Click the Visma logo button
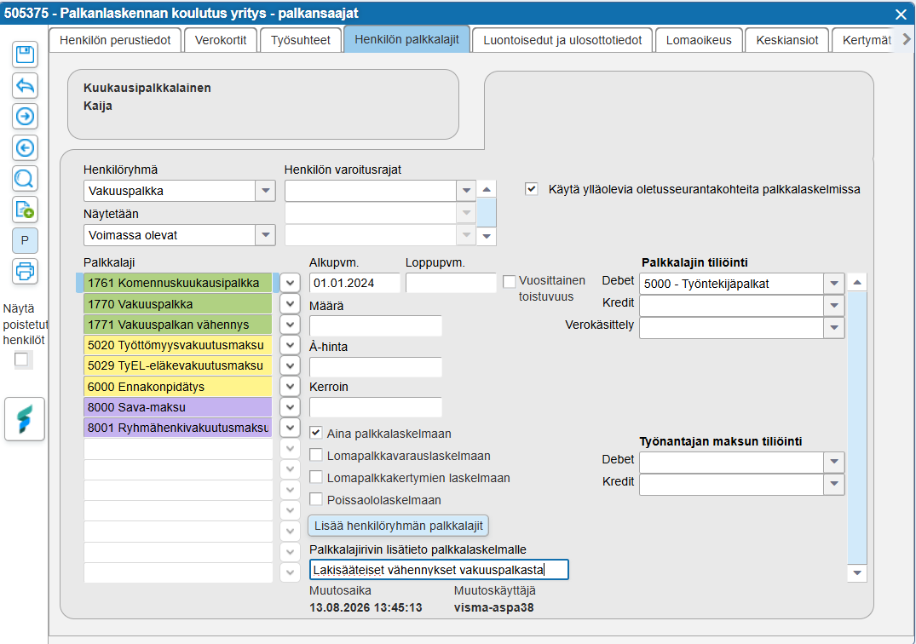Viewport: 916px width, 644px height. (x=25, y=419)
